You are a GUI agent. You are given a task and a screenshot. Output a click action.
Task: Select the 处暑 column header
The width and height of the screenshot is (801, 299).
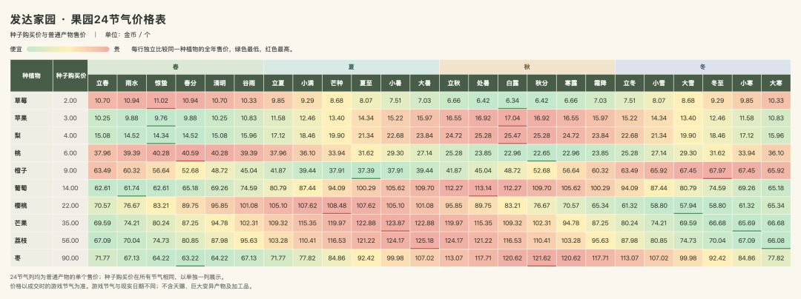coord(484,83)
